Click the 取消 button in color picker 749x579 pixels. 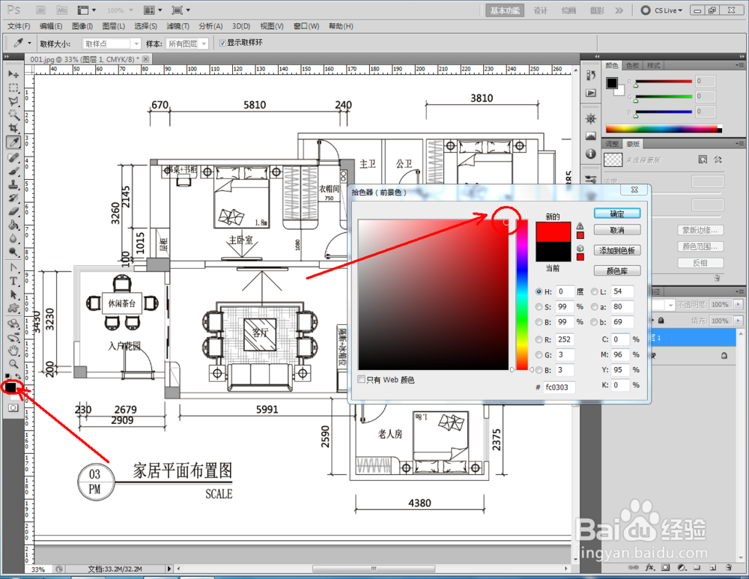617,230
